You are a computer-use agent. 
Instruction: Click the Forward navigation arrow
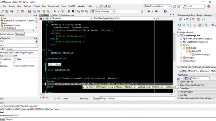(x=156, y=11)
